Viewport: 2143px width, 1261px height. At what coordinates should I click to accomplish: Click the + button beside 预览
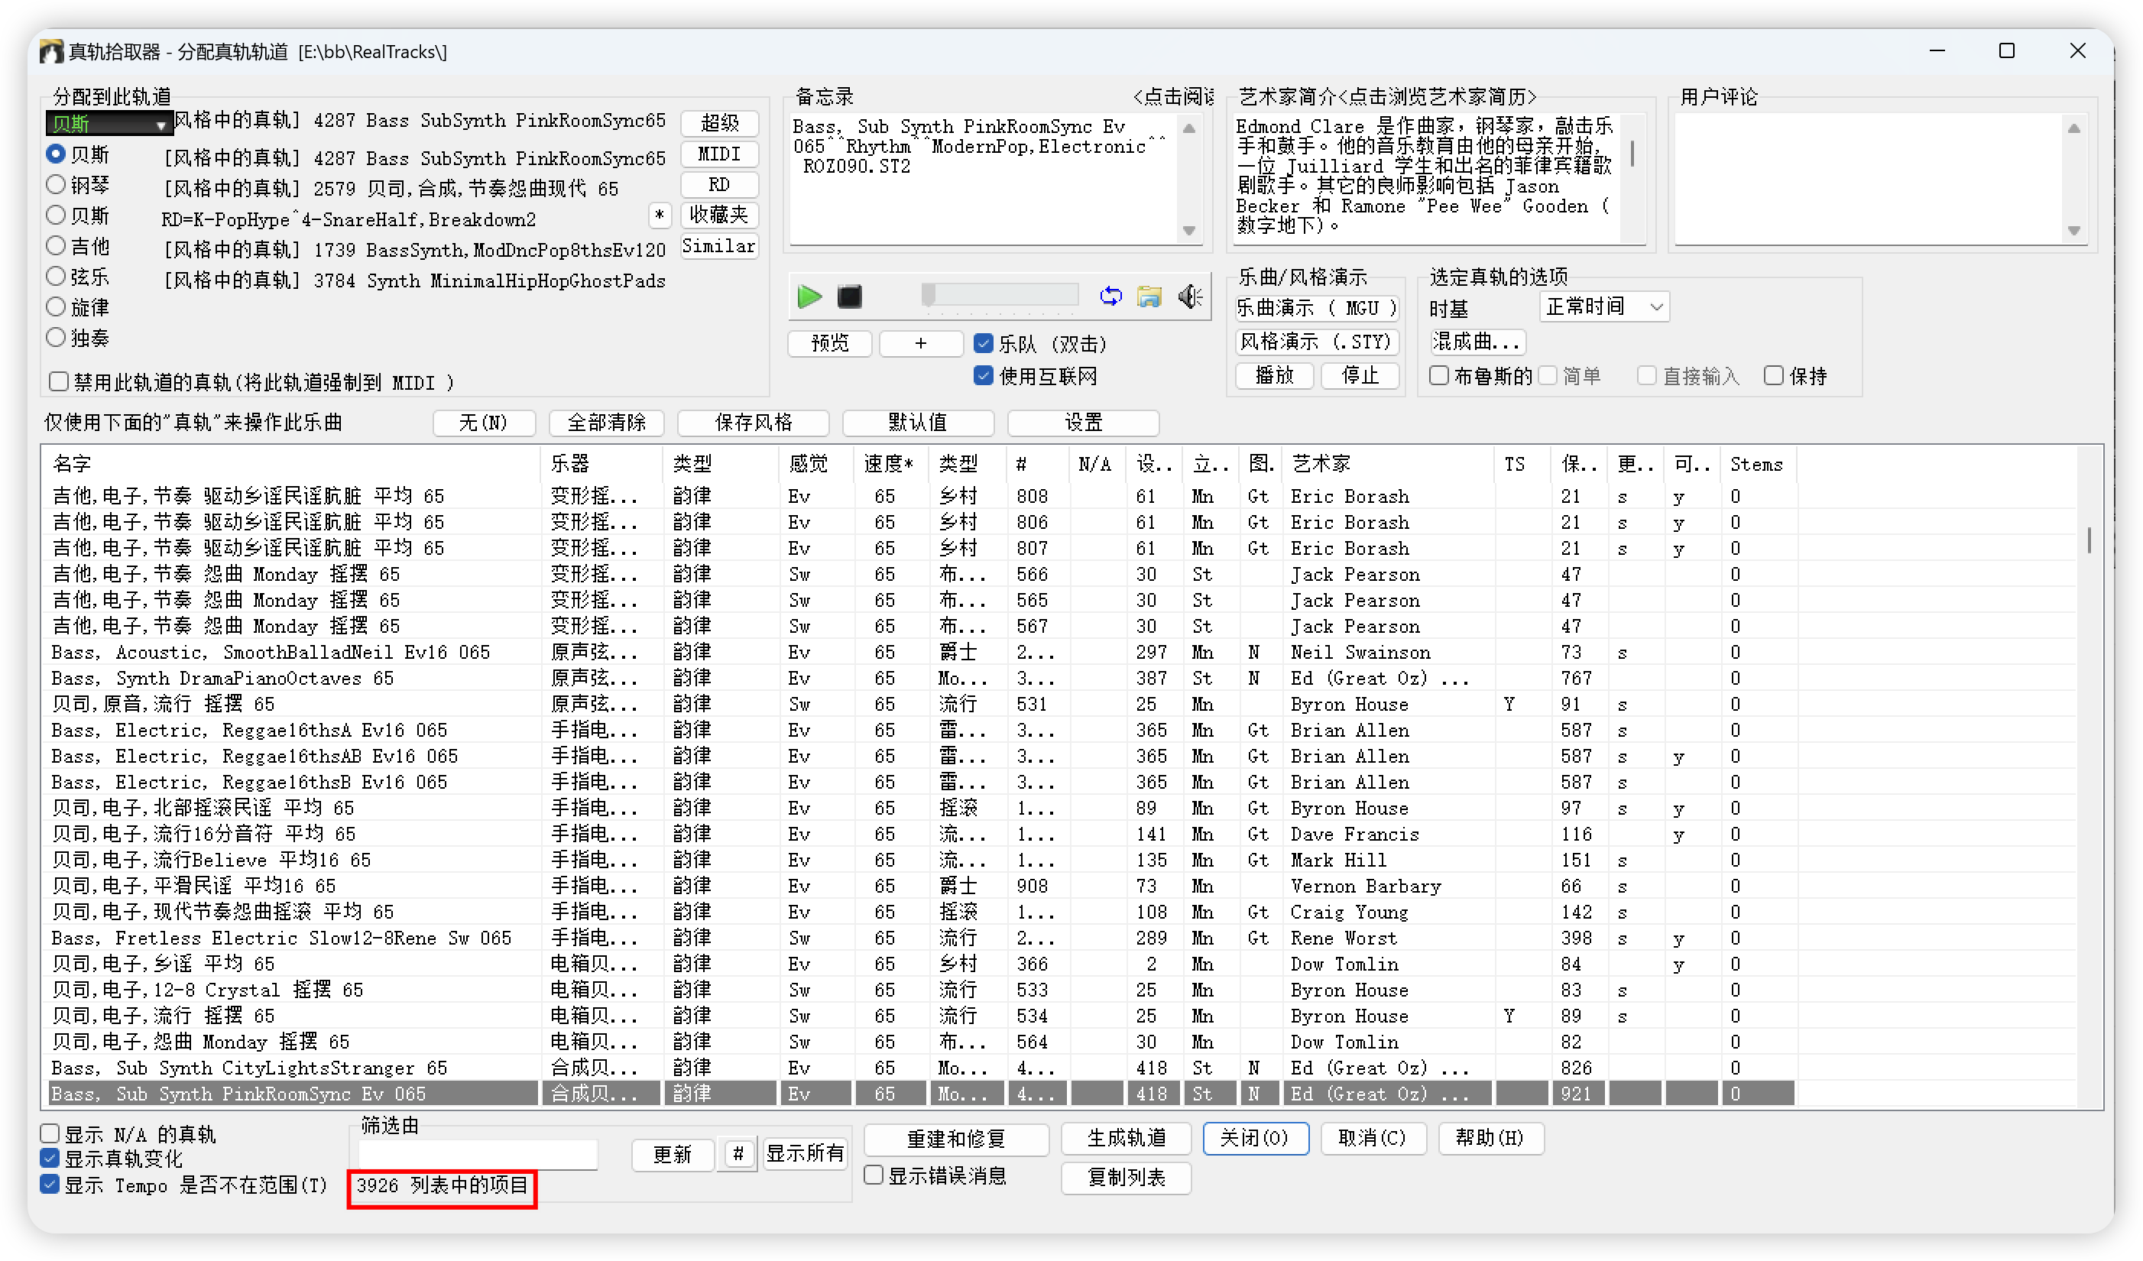pos(920,343)
